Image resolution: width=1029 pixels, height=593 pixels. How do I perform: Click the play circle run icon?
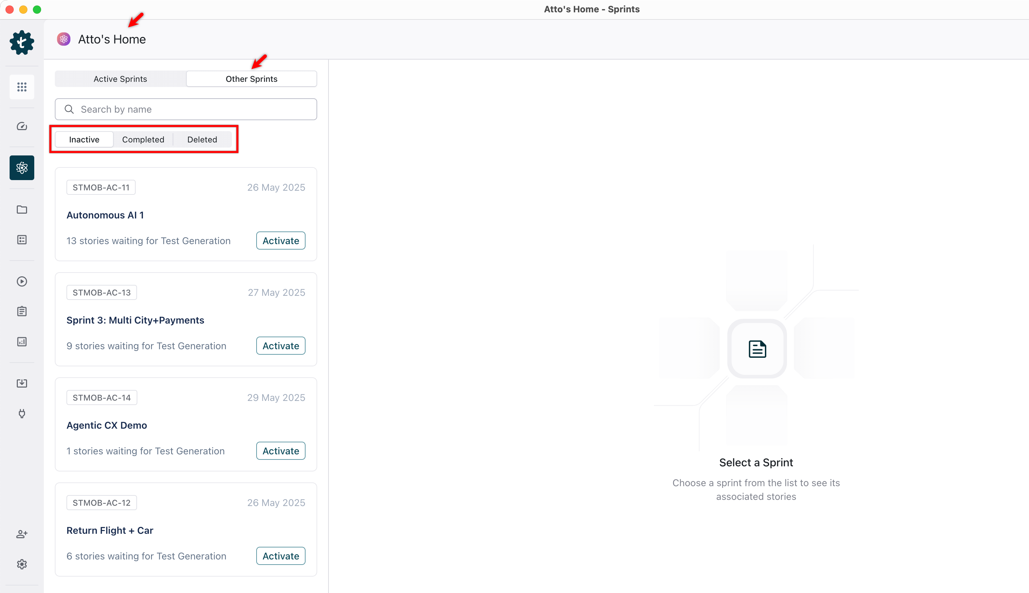22,281
